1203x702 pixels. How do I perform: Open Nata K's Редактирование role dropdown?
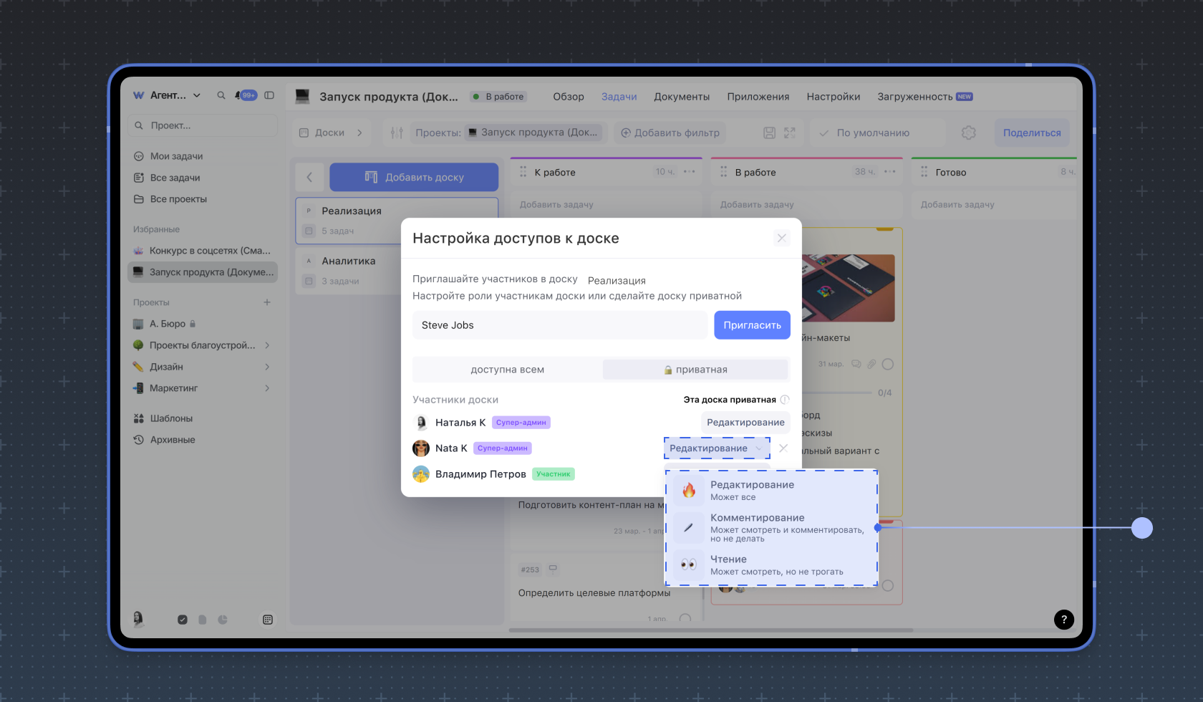point(716,448)
